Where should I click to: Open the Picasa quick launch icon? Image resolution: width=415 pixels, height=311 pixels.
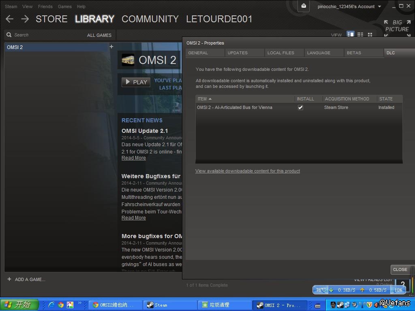pos(70,305)
